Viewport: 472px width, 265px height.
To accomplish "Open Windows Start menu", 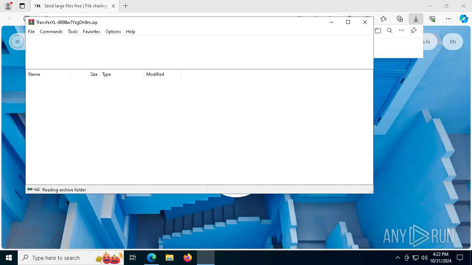I will [9, 258].
